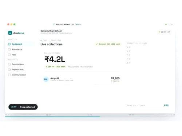
Task: Click the 11:00 AM clock indicator
Action: tap(164, 32)
